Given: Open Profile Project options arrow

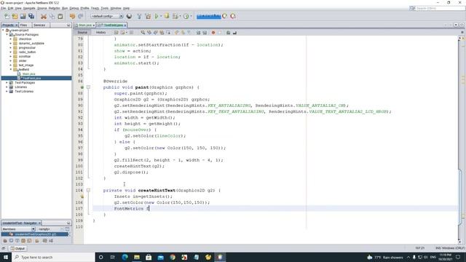Looking at the screenshot, I should point(191,16).
